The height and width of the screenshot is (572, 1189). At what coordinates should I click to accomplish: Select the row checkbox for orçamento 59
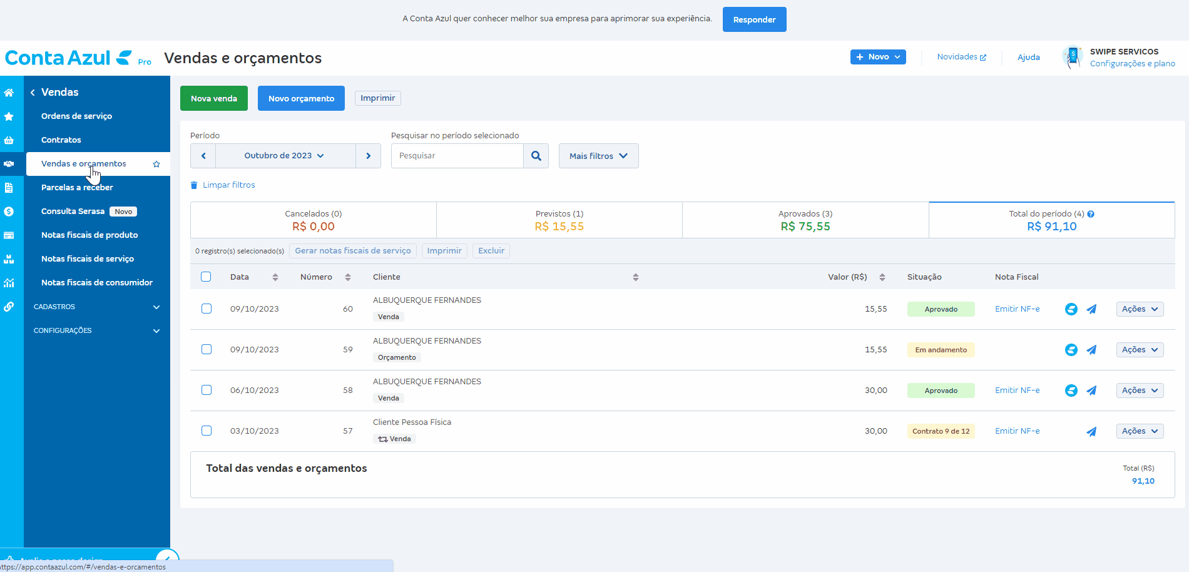click(207, 349)
